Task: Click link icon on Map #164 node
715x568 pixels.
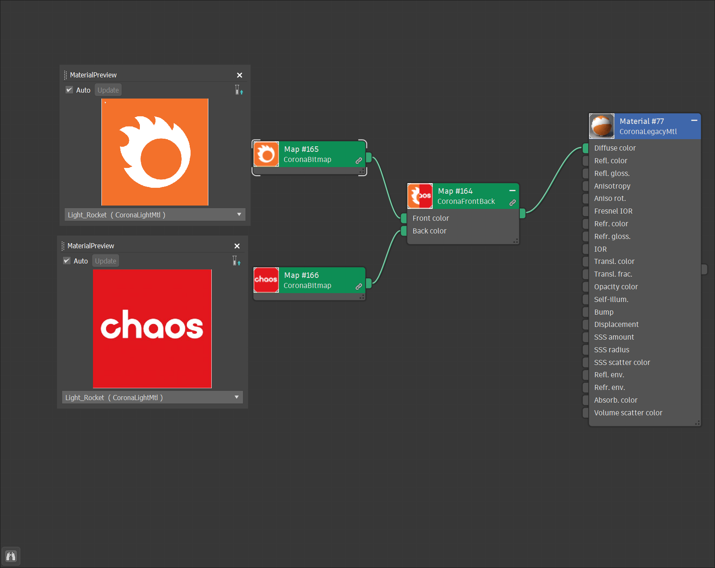Action: [x=513, y=203]
